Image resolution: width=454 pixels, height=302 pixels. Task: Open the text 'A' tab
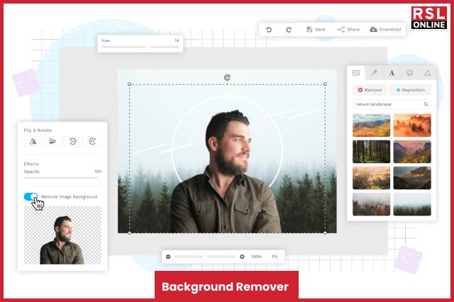coord(392,73)
